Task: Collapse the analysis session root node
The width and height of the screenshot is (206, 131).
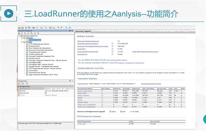Action: [19, 36]
